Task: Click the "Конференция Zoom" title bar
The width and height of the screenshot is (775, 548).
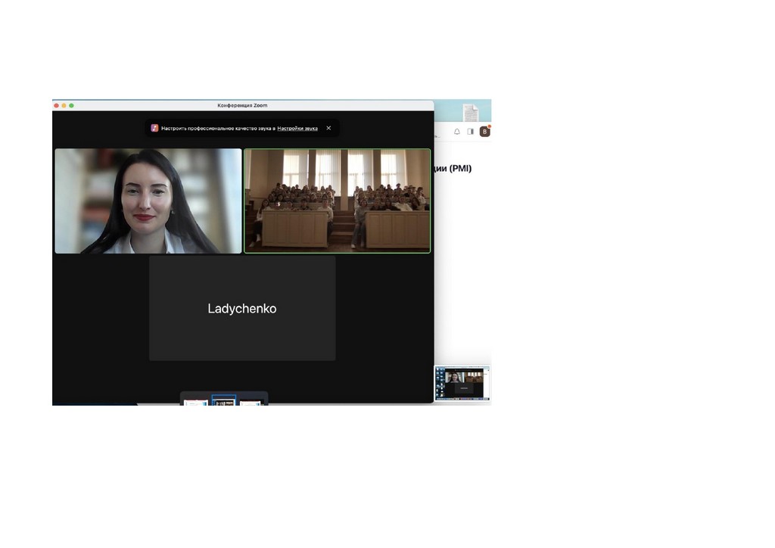Action: coord(242,105)
